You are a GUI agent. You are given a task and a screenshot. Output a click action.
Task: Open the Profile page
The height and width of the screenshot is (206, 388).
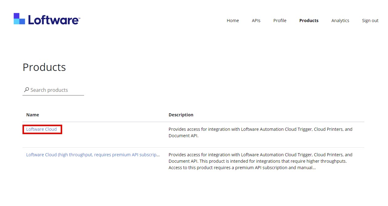tap(280, 21)
